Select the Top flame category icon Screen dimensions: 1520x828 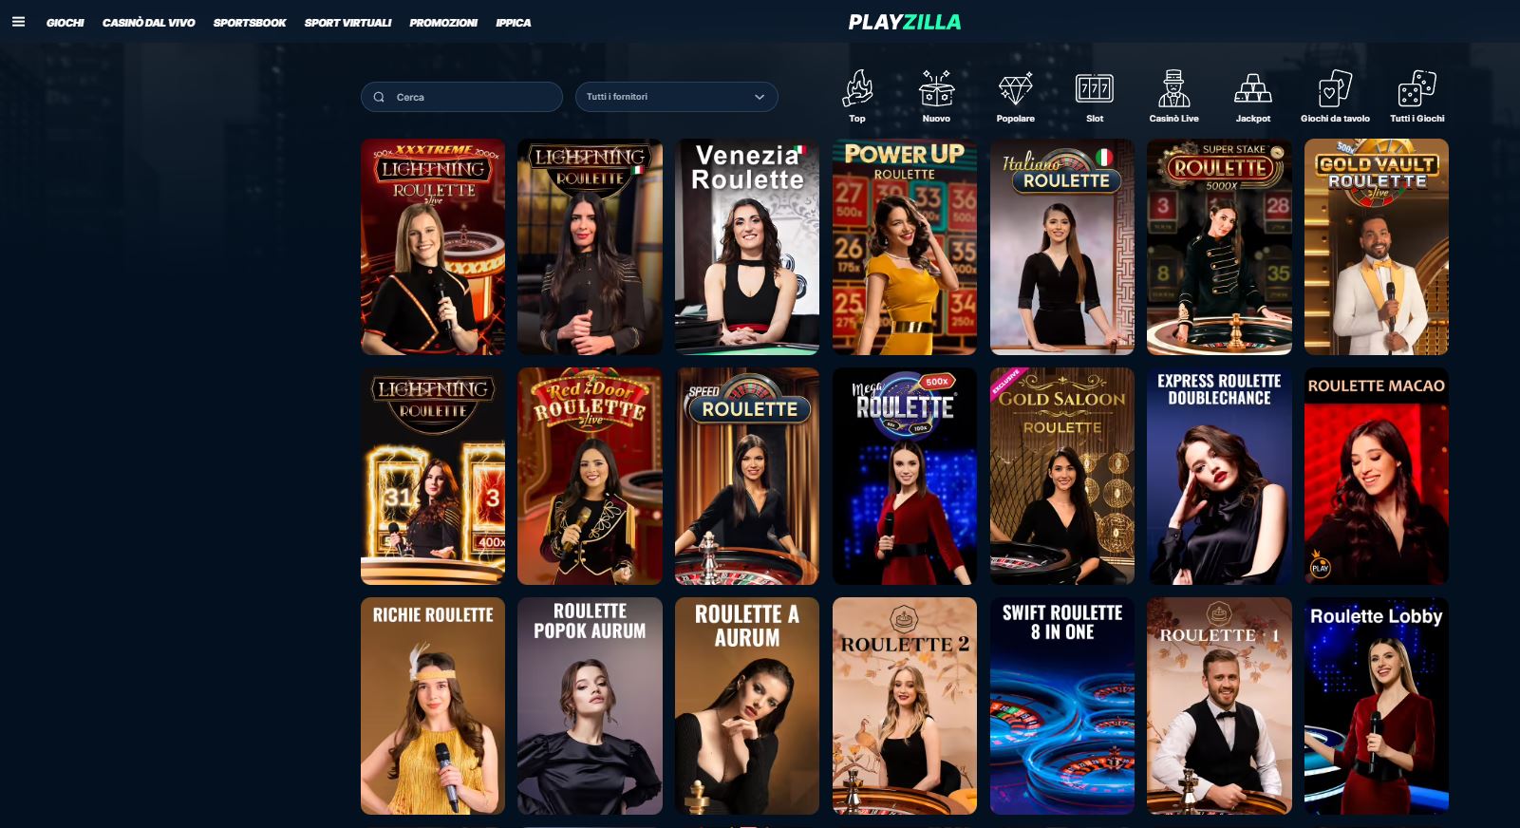857,88
